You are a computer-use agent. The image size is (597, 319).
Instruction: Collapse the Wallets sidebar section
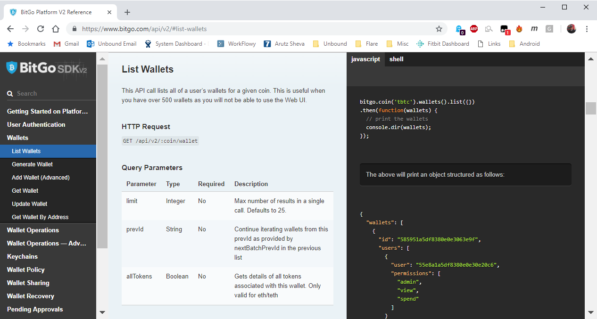pos(18,138)
